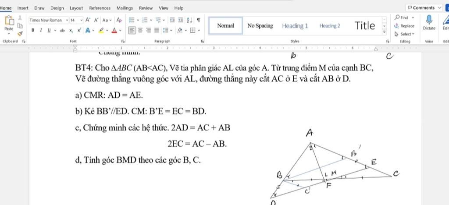Apply the No Spacing style
449x205 pixels.
(260, 26)
